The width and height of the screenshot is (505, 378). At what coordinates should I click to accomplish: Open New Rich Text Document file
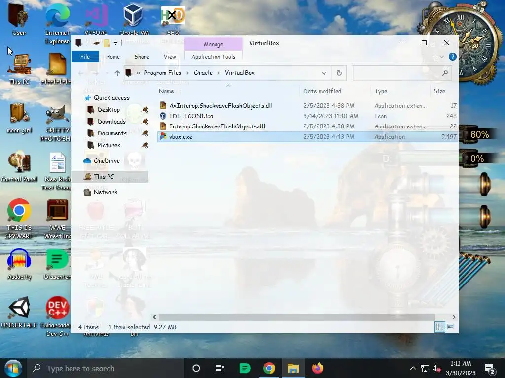(57, 171)
